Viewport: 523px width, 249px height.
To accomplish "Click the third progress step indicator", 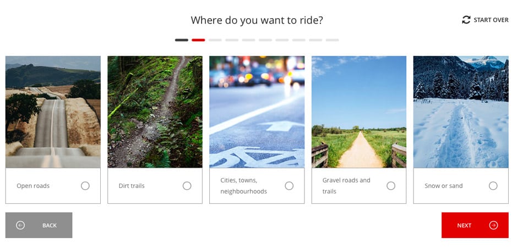I will point(215,40).
